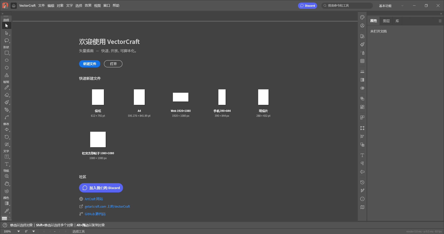Screen dimensions: 444x234
Task: Open the Swatches grid panel icon
Action: [x=362, y=61]
